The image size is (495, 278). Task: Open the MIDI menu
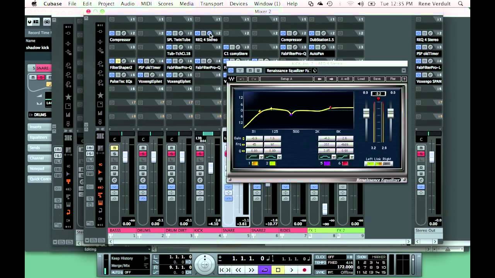coord(146,4)
